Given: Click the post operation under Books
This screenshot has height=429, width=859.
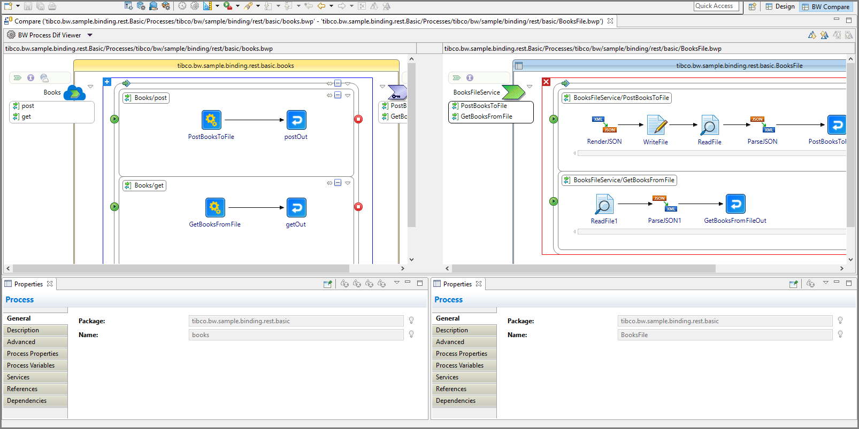Looking at the screenshot, I should [28, 106].
